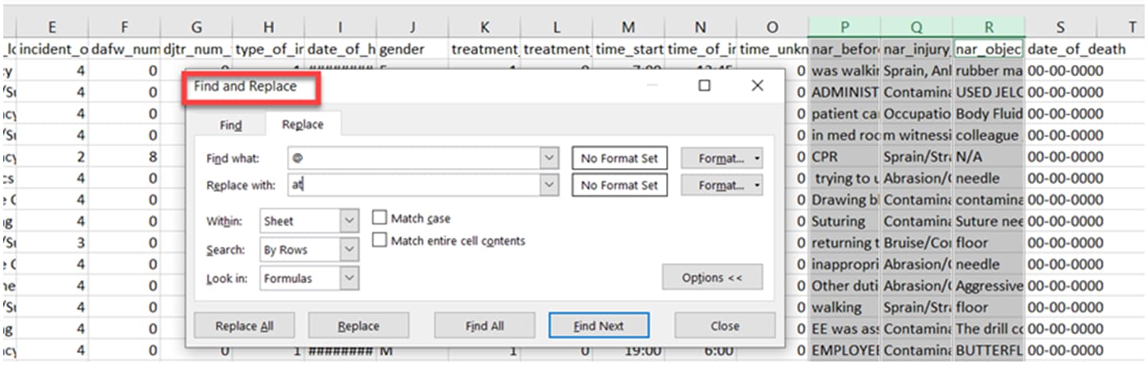Open Format menu for Replace with
The image size is (1148, 367).
tap(721, 185)
